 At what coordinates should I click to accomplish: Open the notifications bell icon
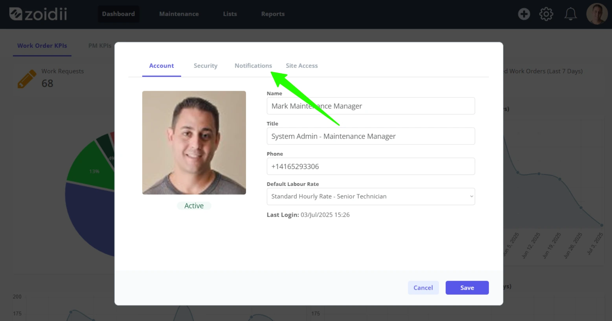(570, 14)
